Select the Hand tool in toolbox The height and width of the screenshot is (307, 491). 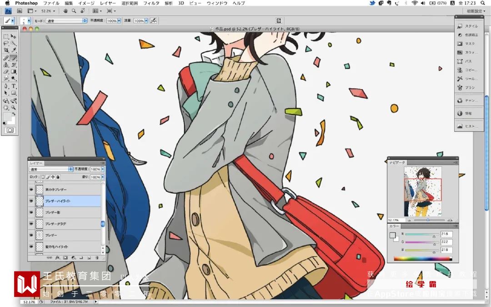click(6, 107)
